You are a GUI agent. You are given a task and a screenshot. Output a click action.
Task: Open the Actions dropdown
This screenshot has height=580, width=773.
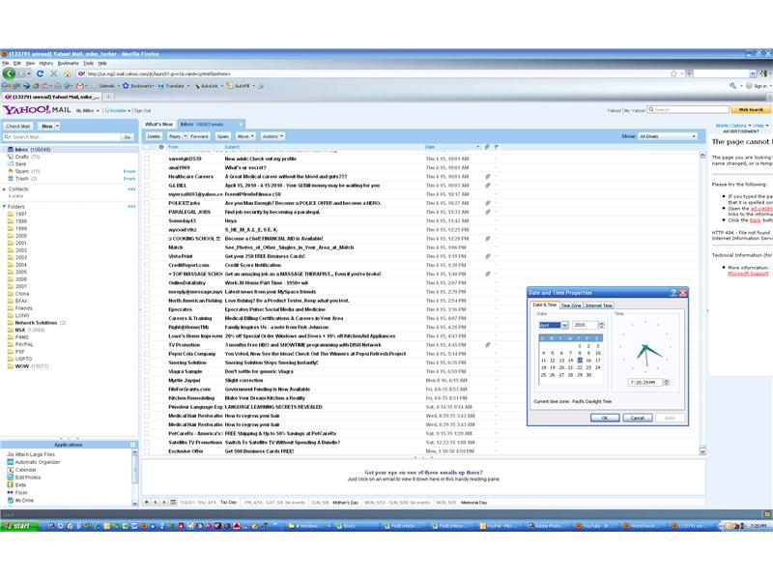point(272,136)
